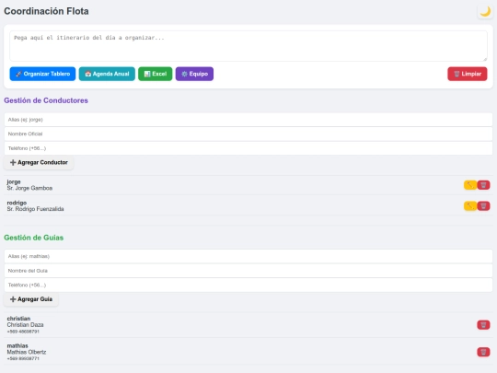Add guide with Agregar Guía button

point(31,299)
